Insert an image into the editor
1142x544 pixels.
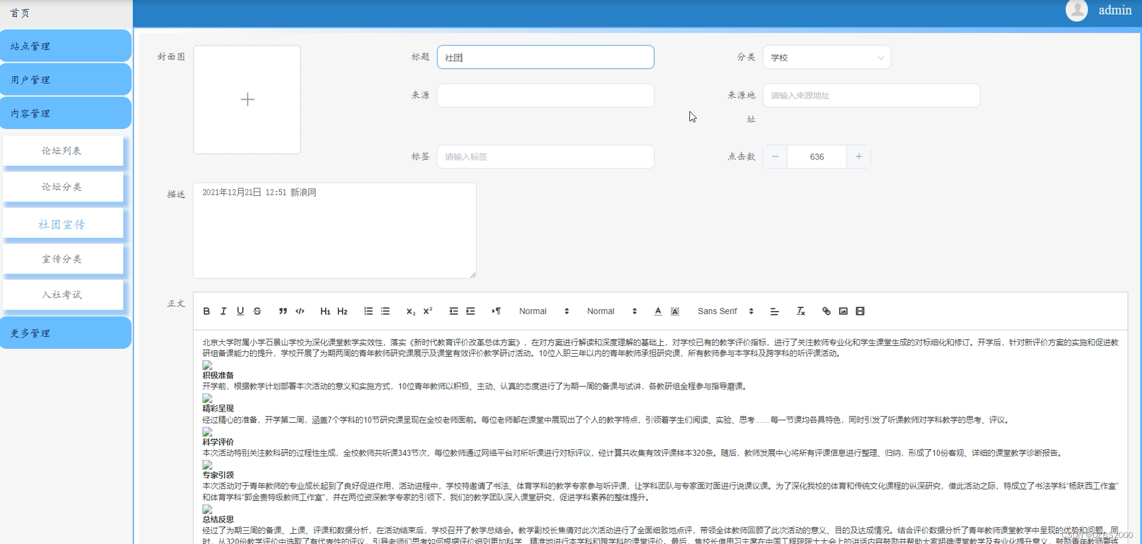pos(843,311)
